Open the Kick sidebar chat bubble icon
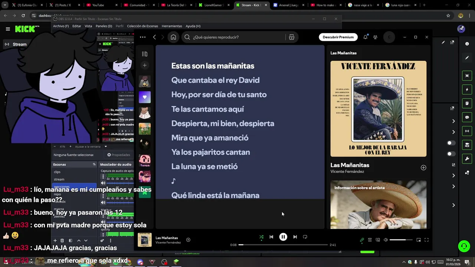This screenshot has width=475, height=267. point(467,117)
